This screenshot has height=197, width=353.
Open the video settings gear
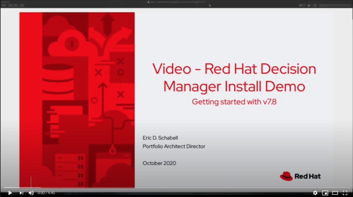click(x=315, y=193)
